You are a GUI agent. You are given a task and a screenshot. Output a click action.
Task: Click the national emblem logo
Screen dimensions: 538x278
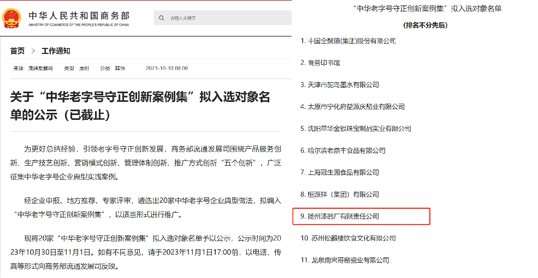[11, 19]
